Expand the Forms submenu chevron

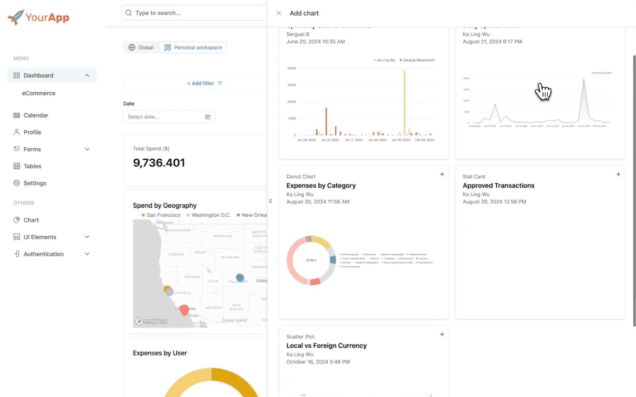[x=87, y=149]
